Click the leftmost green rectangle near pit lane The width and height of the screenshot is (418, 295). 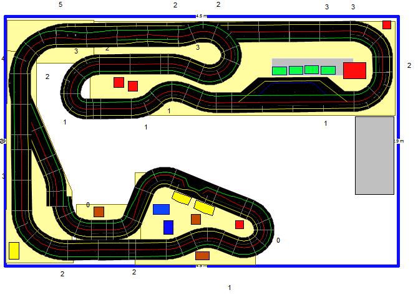pos(279,71)
